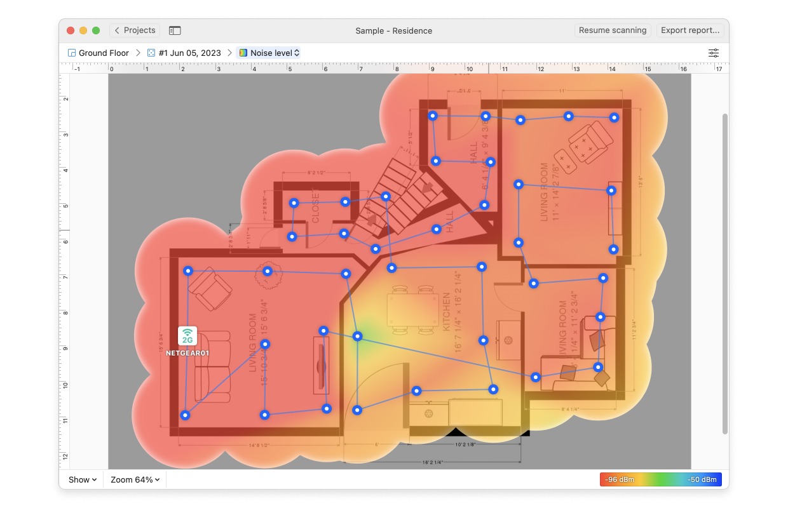Screen dimensions: 788x508
Task: Open the Zoom 64% dropdown
Action: coord(135,479)
